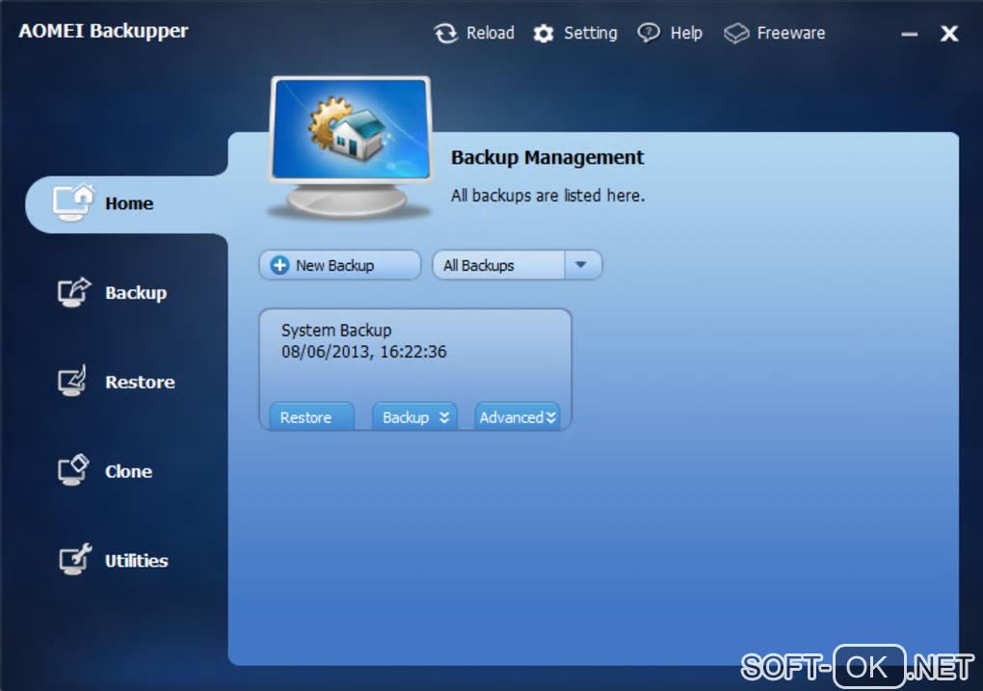Click the Reload text in top bar
Viewport: 983px width, 691px height.
click(491, 33)
